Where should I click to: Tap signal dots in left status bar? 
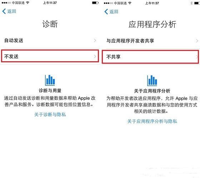[x=6, y=3]
